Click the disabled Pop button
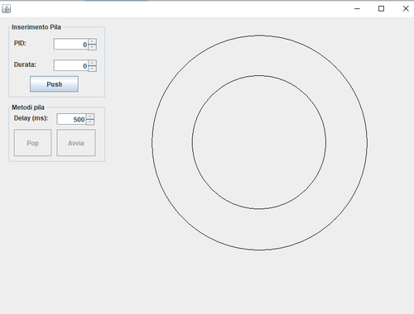 [x=32, y=143]
